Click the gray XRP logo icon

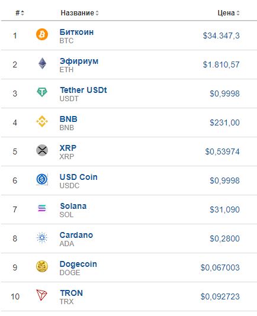pos(42,150)
